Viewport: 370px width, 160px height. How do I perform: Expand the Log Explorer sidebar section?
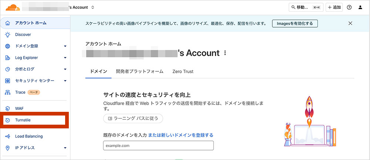[x=65, y=58]
